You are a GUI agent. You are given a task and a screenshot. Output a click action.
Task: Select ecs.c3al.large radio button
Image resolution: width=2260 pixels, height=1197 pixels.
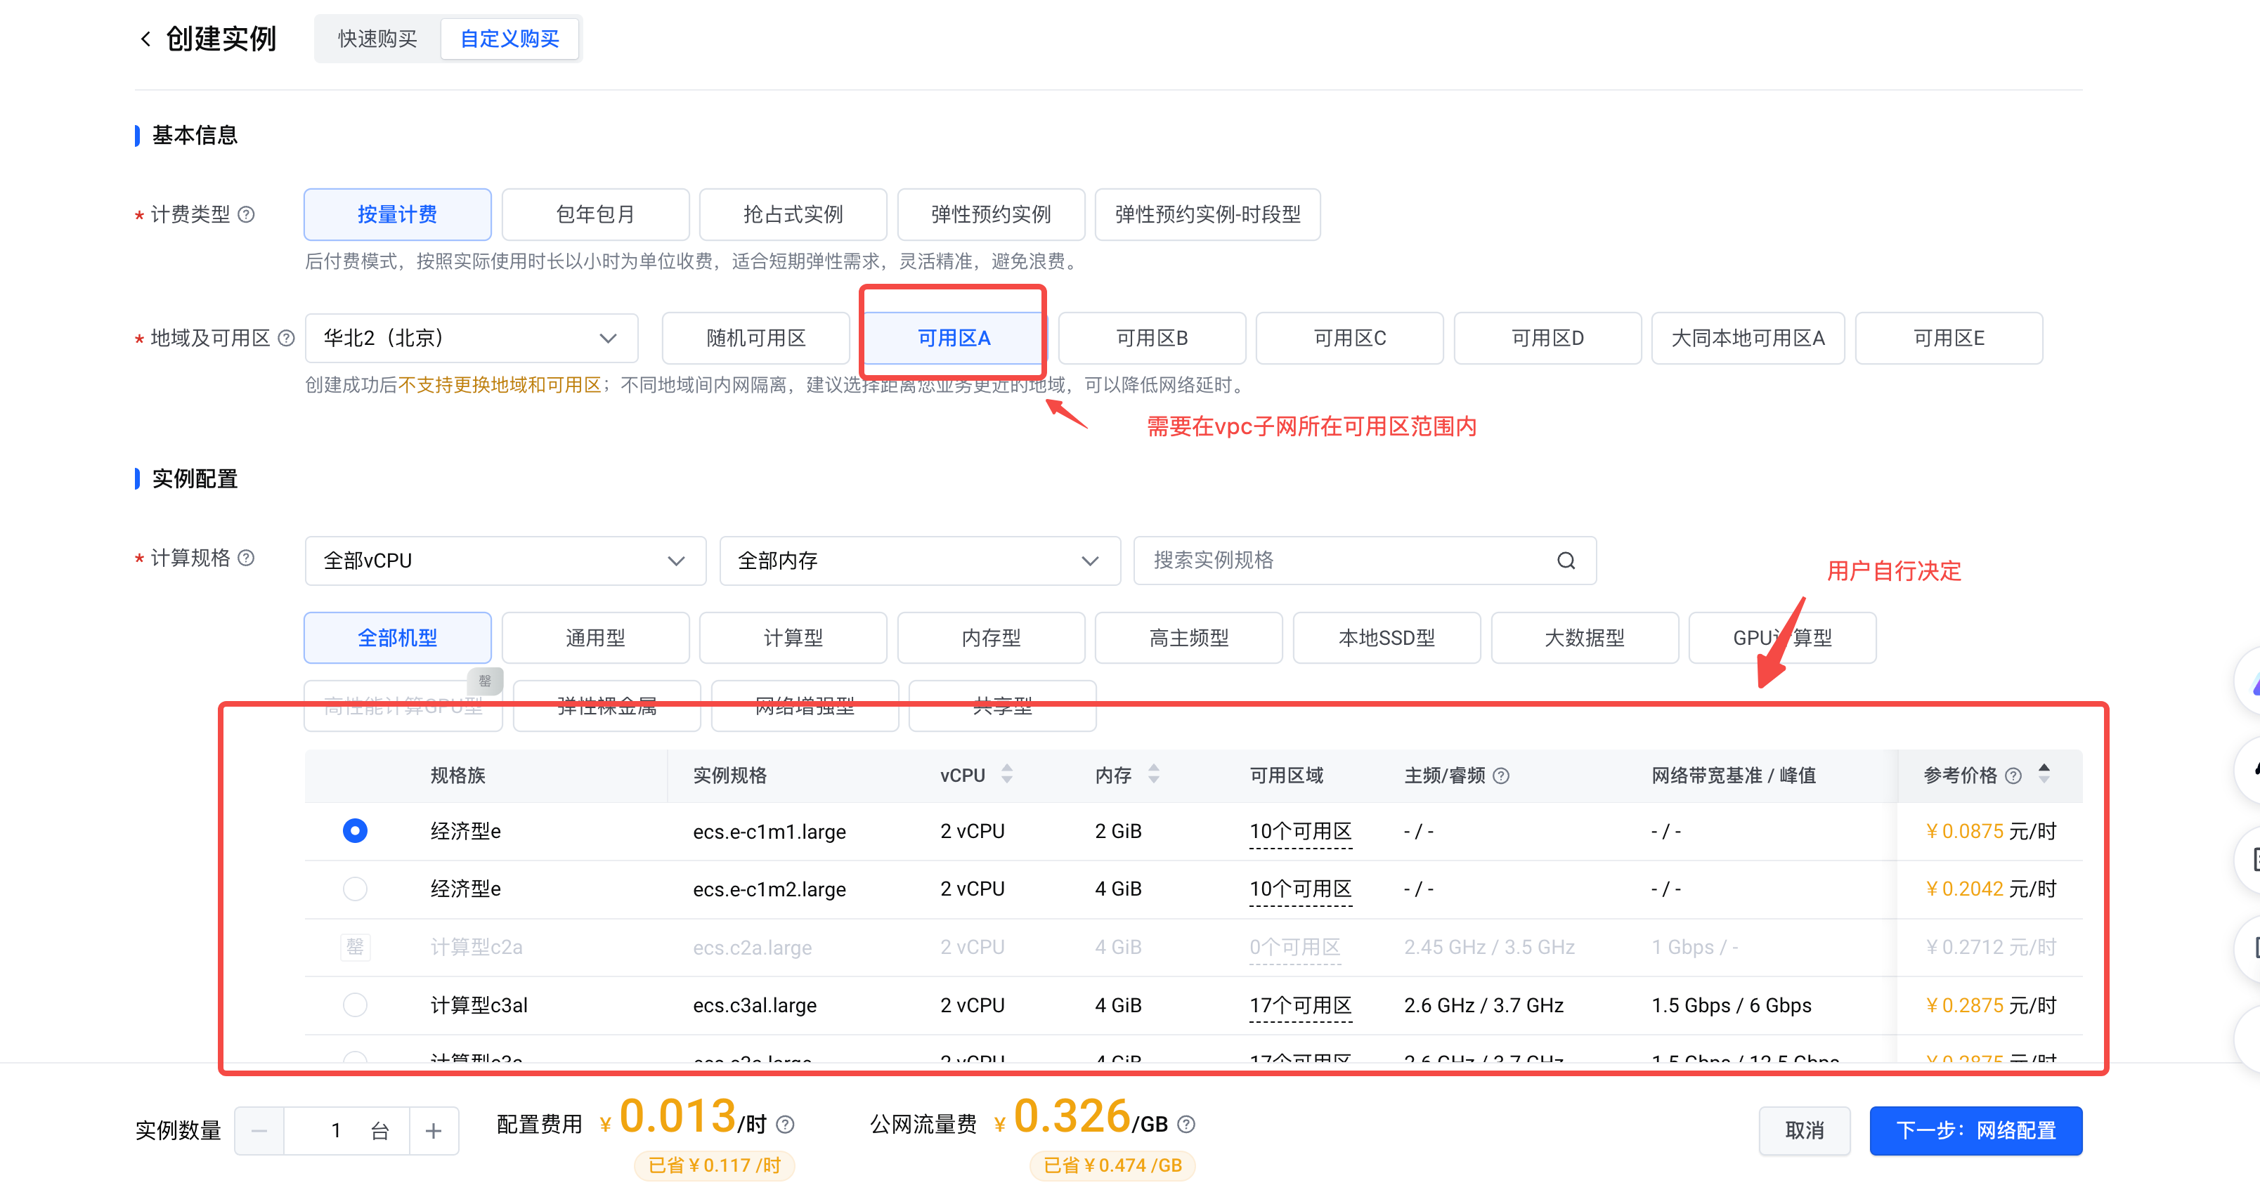pos(354,1004)
